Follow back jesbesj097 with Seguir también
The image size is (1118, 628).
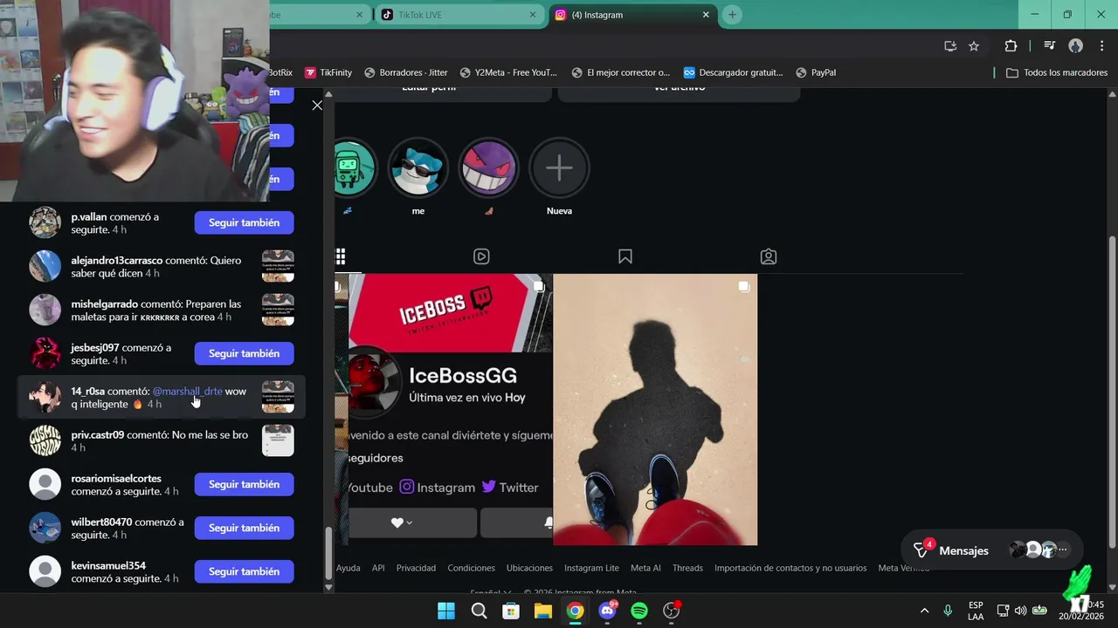pyautogui.click(x=244, y=353)
